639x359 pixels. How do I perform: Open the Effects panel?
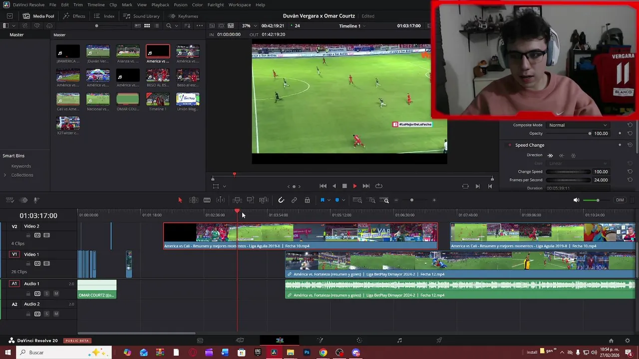click(x=74, y=16)
